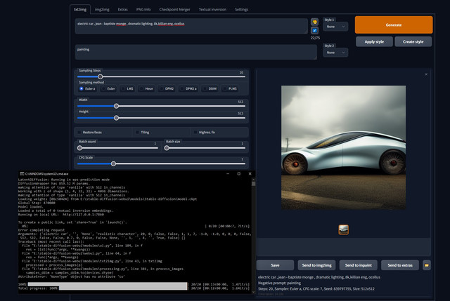This screenshot has height=301, width=450.
Task: Click Send to extras button
Action: 400,265
